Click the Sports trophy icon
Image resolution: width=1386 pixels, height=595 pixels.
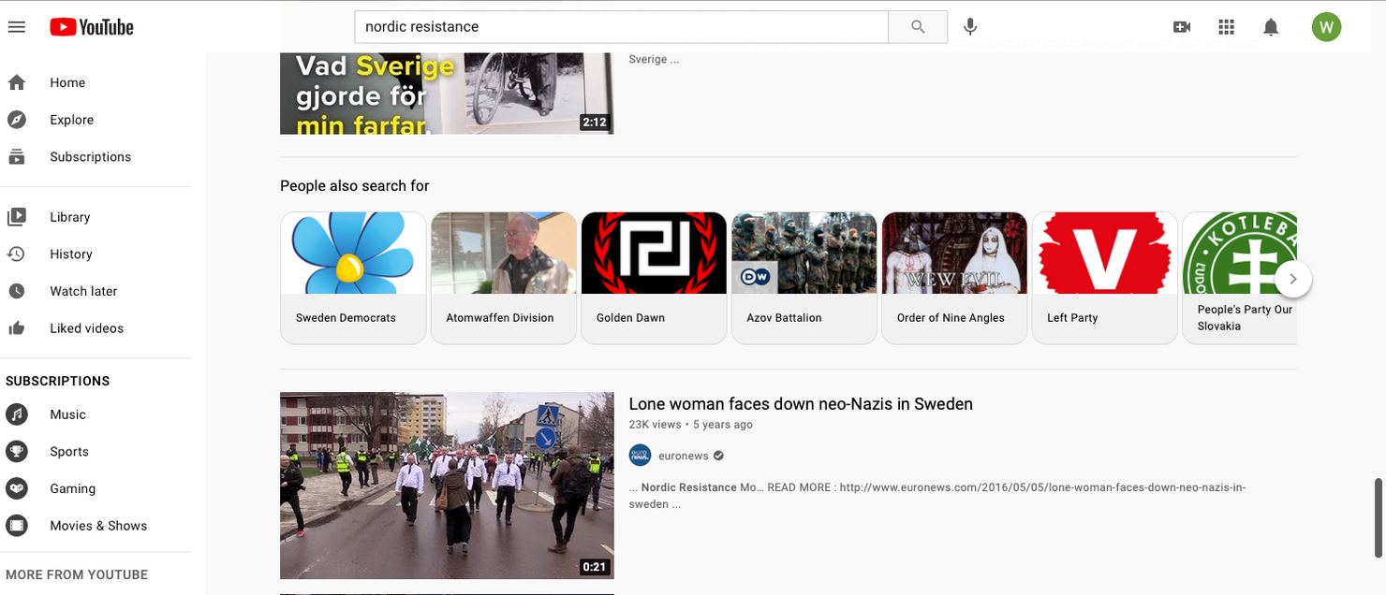point(16,452)
